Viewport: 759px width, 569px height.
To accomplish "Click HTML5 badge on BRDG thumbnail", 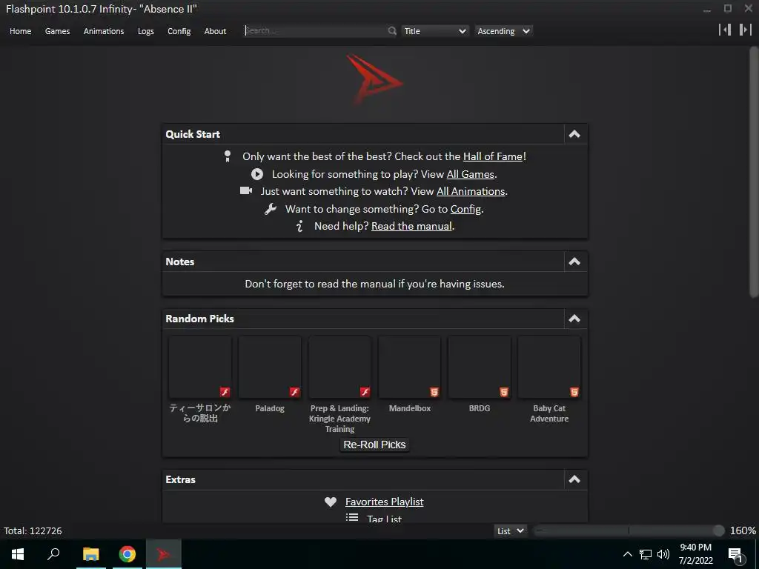I will 504,392.
